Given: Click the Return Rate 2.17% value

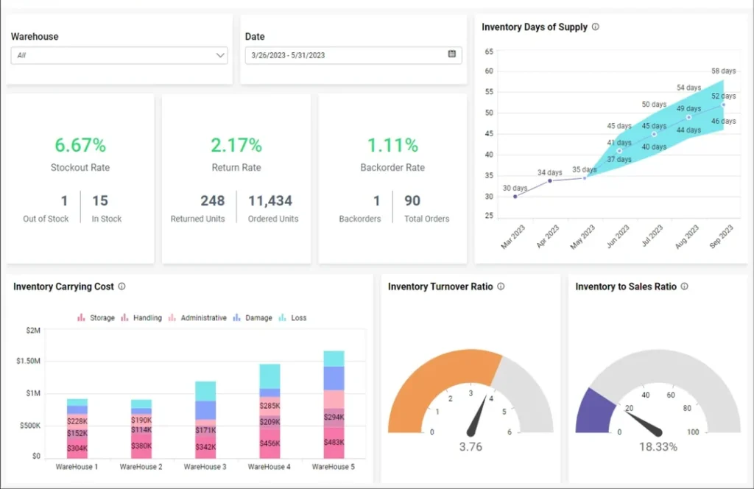Looking at the screenshot, I should coord(236,145).
